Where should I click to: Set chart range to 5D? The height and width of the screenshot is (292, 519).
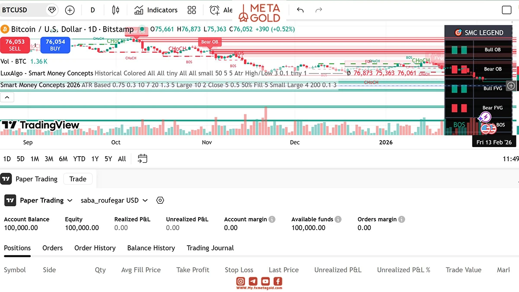[20, 159]
